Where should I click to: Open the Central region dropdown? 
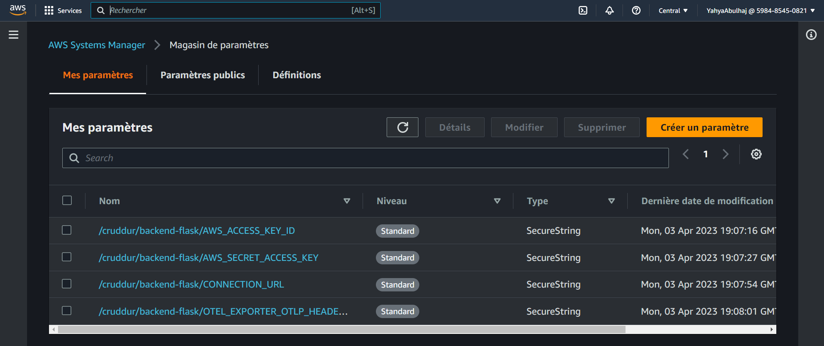pyautogui.click(x=673, y=10)
